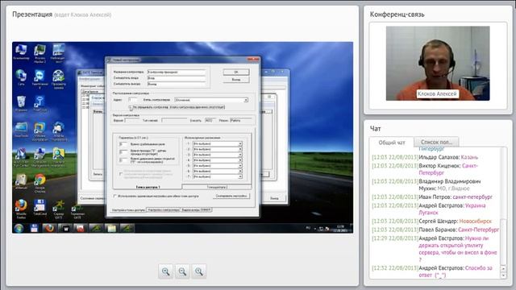The image size is (516, 290).
Task: Launch TrueCrypt desktop shortcut
Action: 40,103
